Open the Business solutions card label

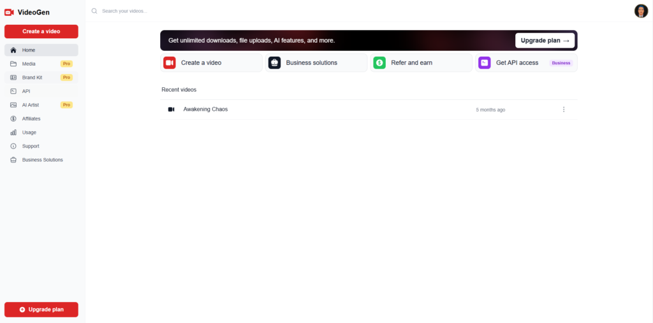(x=311, y=63)
